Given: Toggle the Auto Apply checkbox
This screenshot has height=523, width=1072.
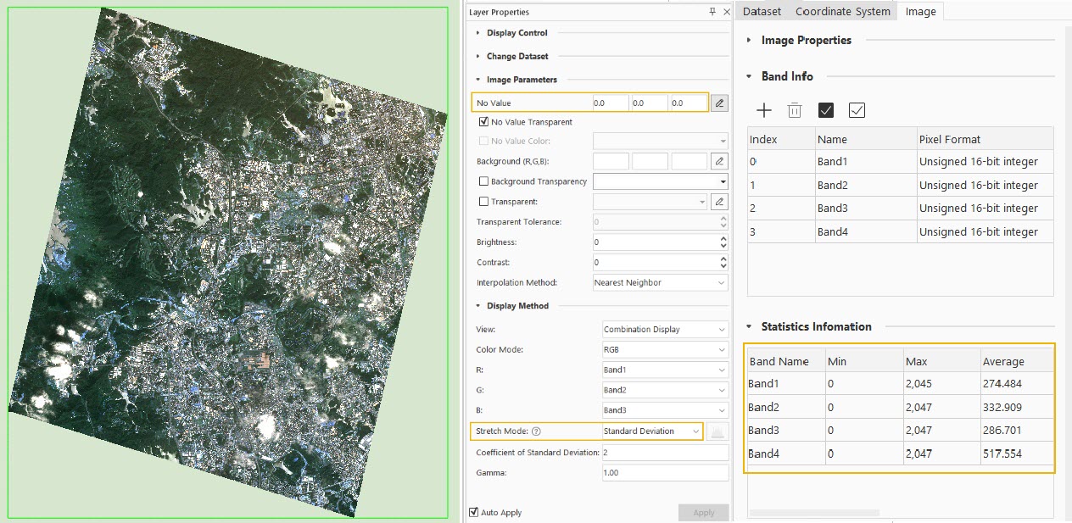Looking at the screenshot, I should [x=474, y=512].
